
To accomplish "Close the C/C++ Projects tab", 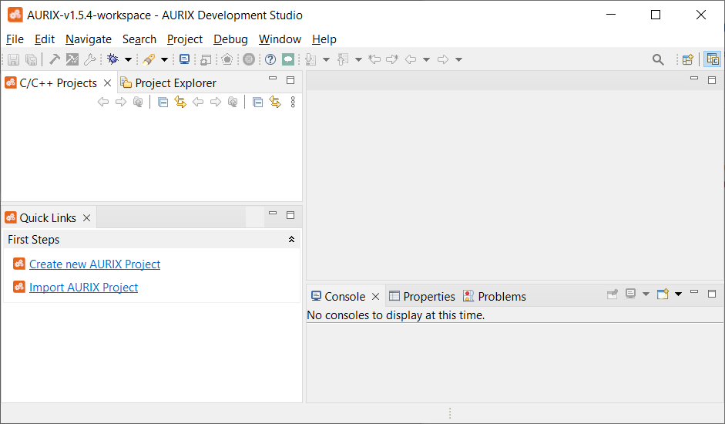I will [107, 82].
